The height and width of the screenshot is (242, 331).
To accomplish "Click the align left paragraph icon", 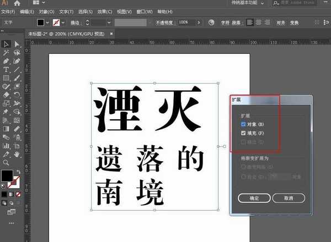I will pyautogui.click(x=250, y=22).
